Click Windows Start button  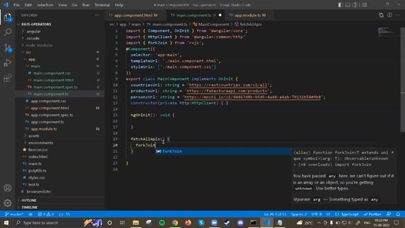[x=6, y=222]
